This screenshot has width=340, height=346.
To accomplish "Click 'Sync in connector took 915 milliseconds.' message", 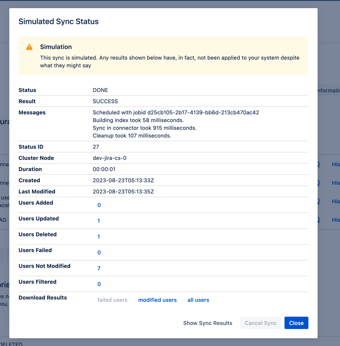I will coord(145,128).
